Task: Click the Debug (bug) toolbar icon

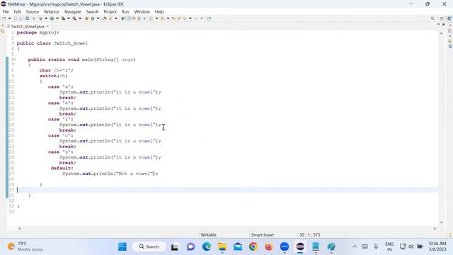Action: [x=40, y=18]
